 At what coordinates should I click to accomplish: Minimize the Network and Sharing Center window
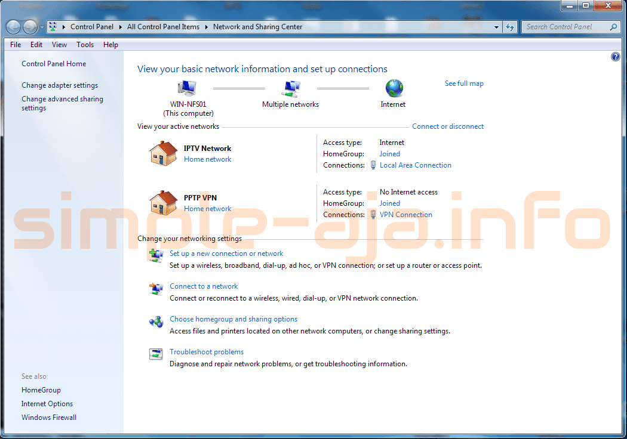click(570, 5)
